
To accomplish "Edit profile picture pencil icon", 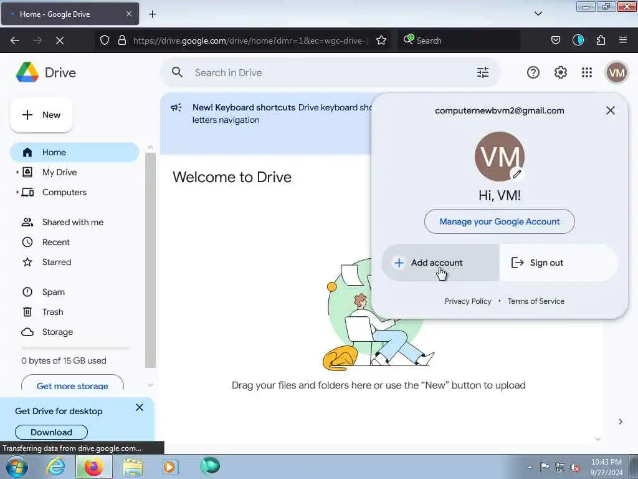I will [x=517, y=174].
